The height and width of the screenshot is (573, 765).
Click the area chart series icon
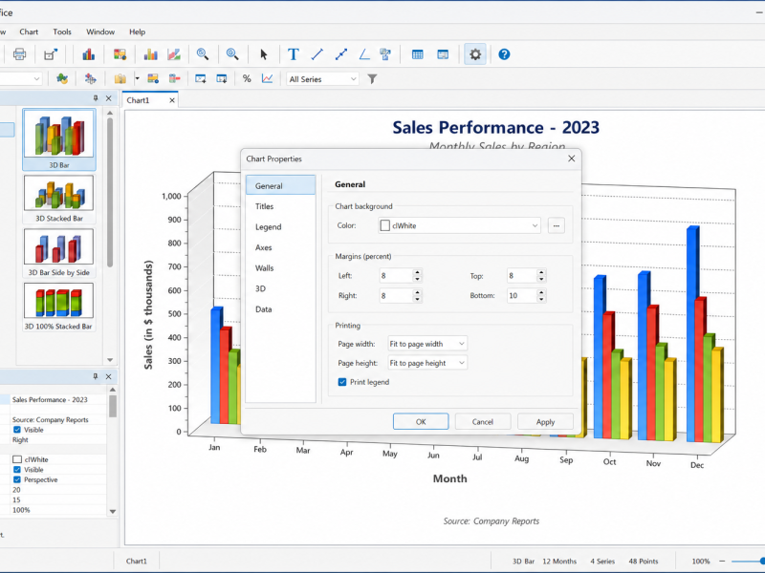pos(174,54)
